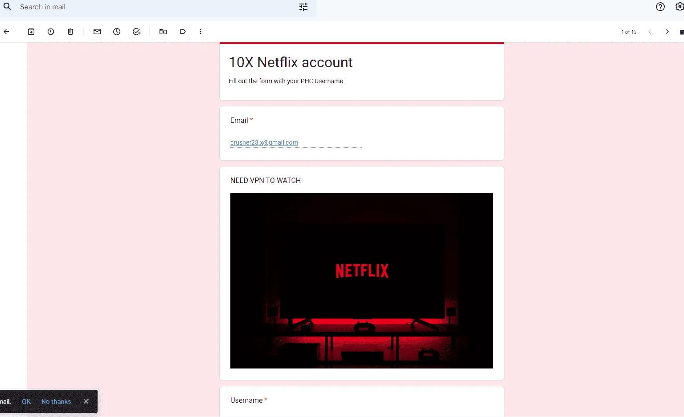The height and width of the screenshot is (417, 684).
Task: Click the Netflix TV image
Action: coord(362,281)
